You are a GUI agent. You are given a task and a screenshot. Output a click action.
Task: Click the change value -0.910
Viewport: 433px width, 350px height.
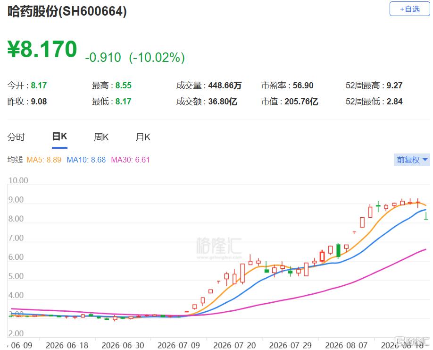pos(103,58)
